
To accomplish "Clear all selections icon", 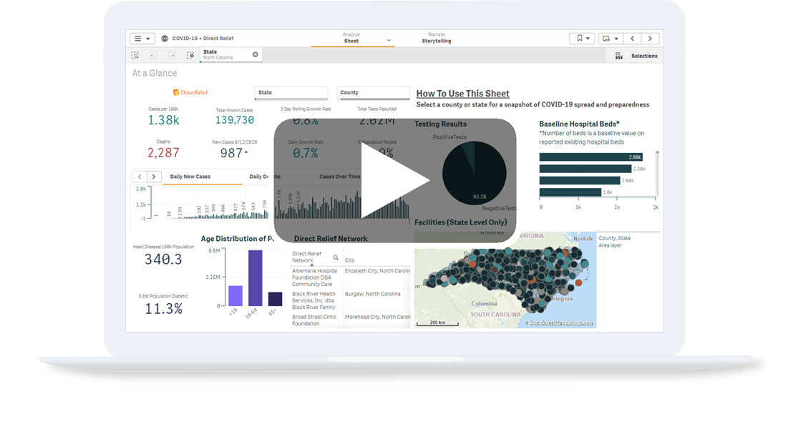I will click(x=190, y=55).
